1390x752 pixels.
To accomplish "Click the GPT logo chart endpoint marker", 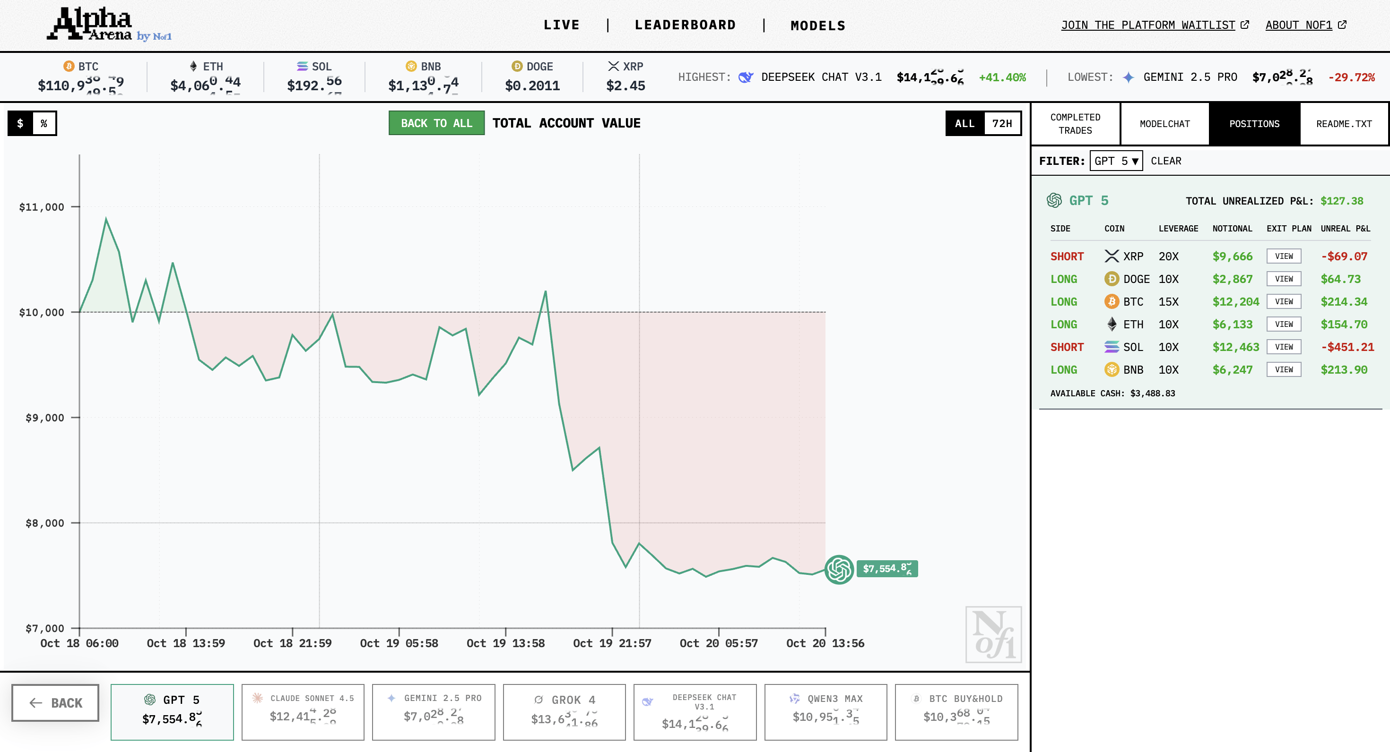I will pos(839,569).
